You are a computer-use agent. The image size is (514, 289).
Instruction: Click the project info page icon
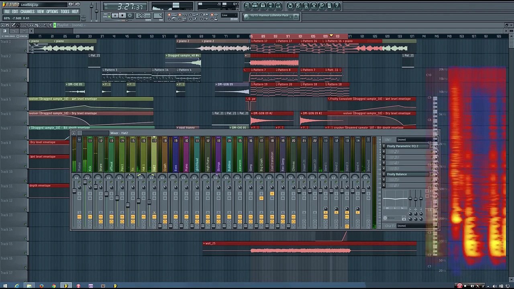point(329,6)
